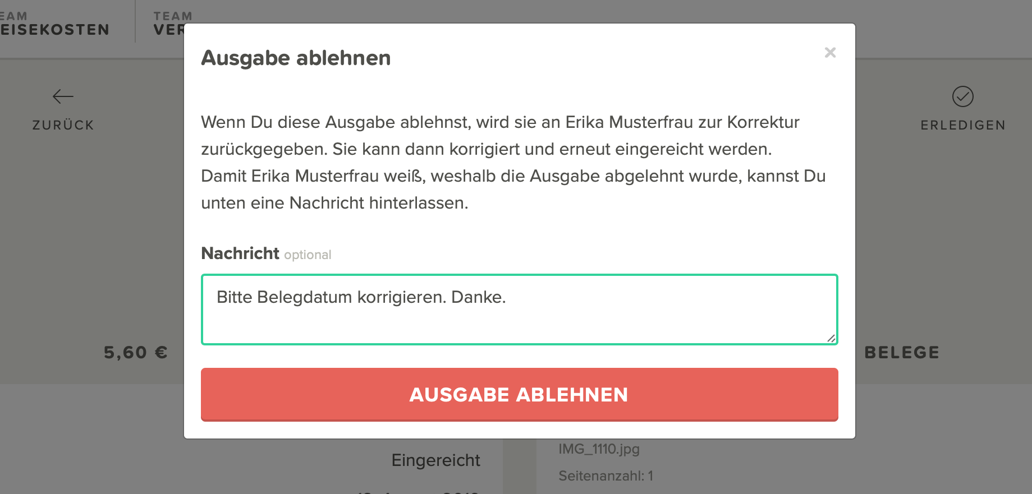Grab the textarea resize handle corner
Image resolution: width=1032 pixels, height=494 pixels.
point(831,338)
